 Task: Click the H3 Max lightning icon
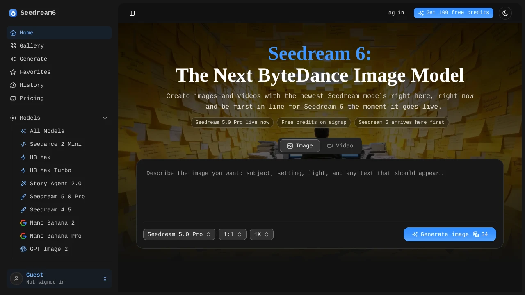(23, 157)
